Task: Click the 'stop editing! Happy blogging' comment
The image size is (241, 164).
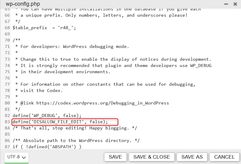Action: [x=75, y=128]
